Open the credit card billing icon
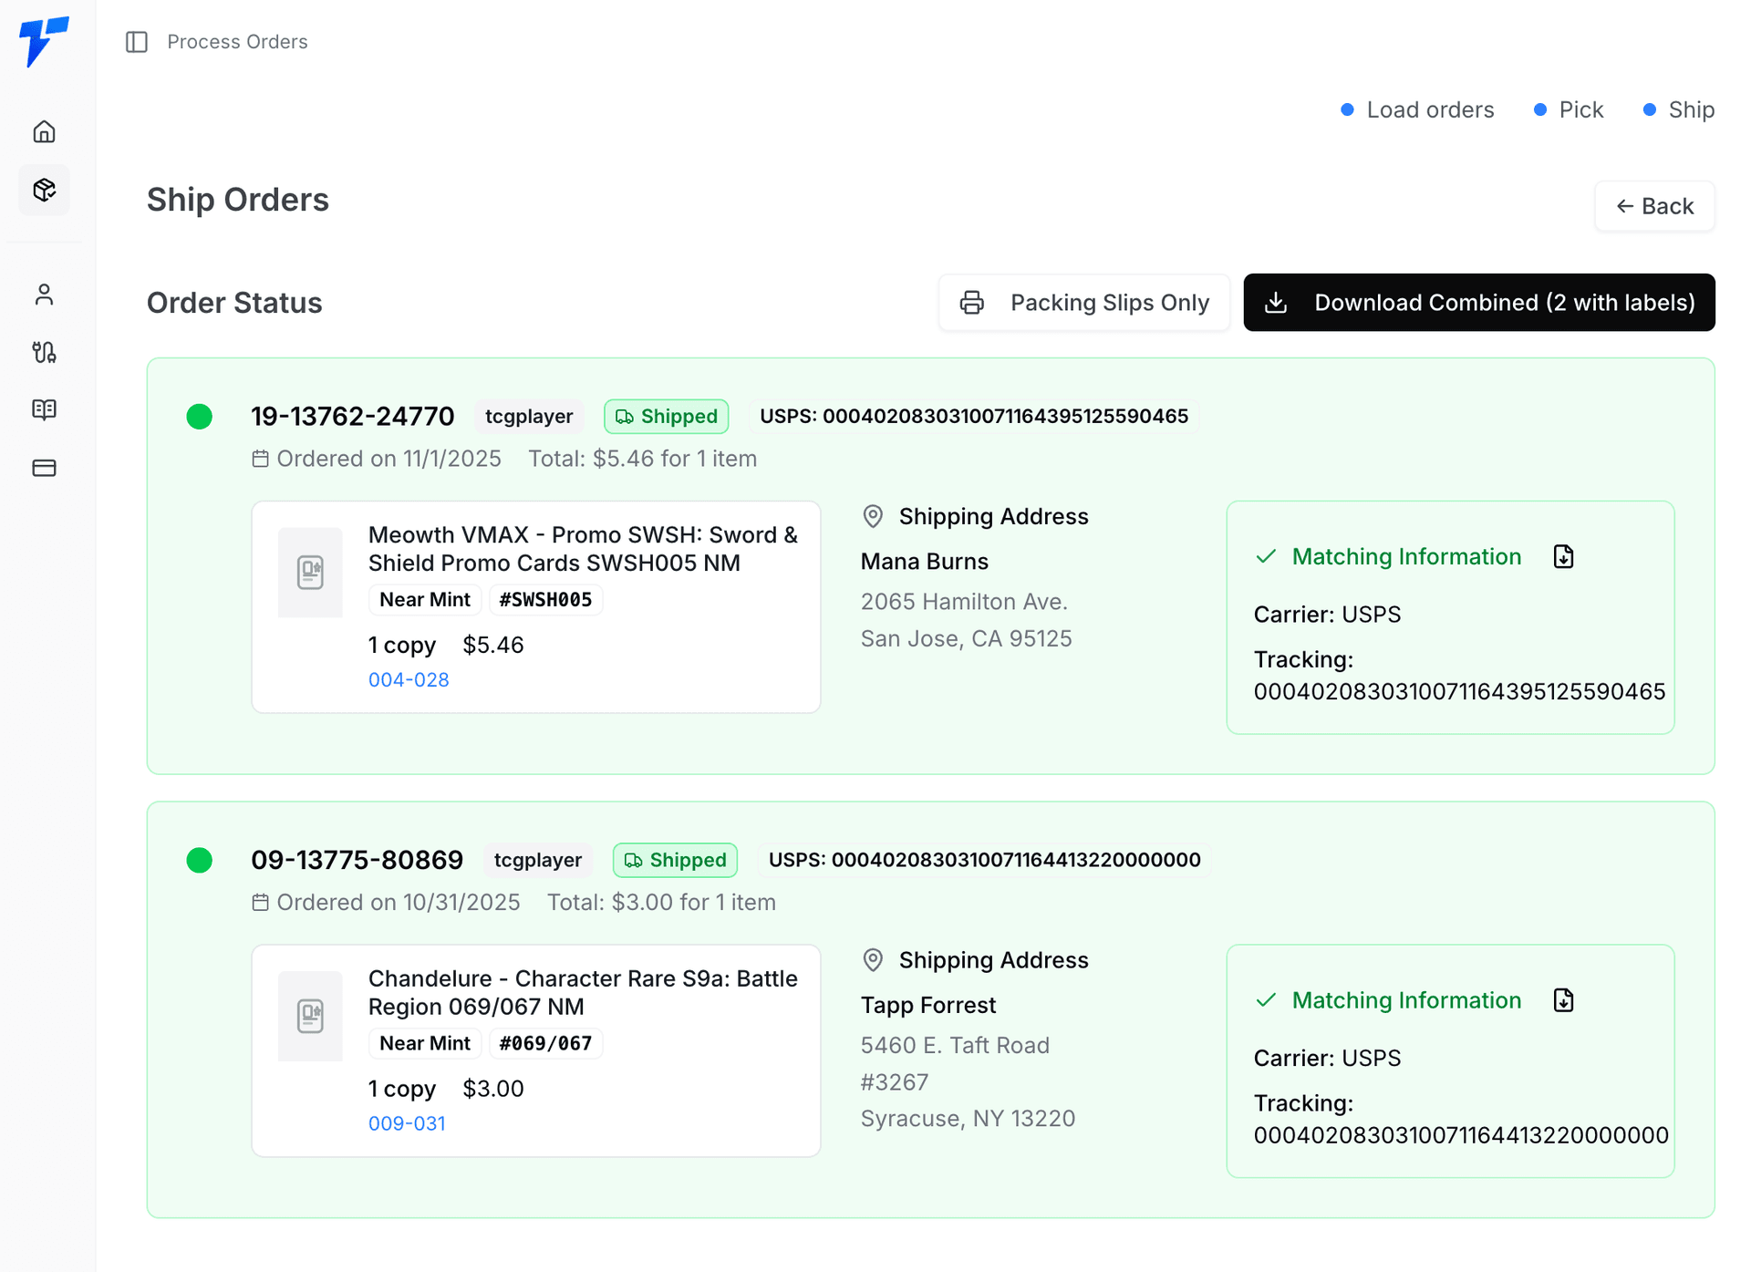The image size is (1751, 1272). pos(44,468)
